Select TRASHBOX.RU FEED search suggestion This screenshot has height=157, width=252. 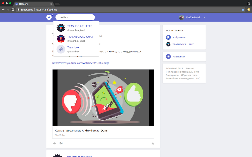(76, 28)
